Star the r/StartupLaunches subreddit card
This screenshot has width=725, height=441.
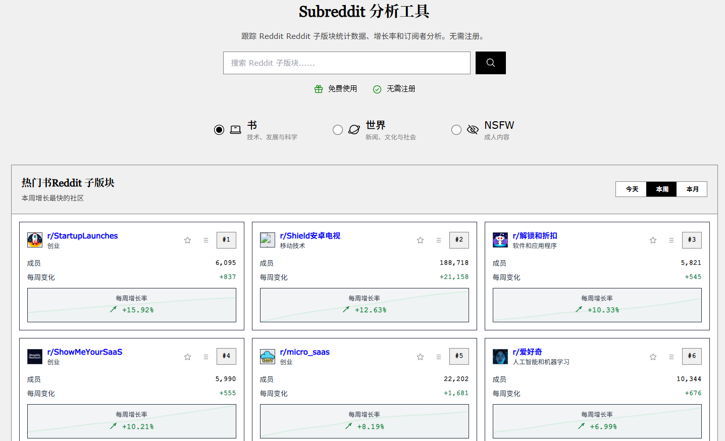click(187, 240)
